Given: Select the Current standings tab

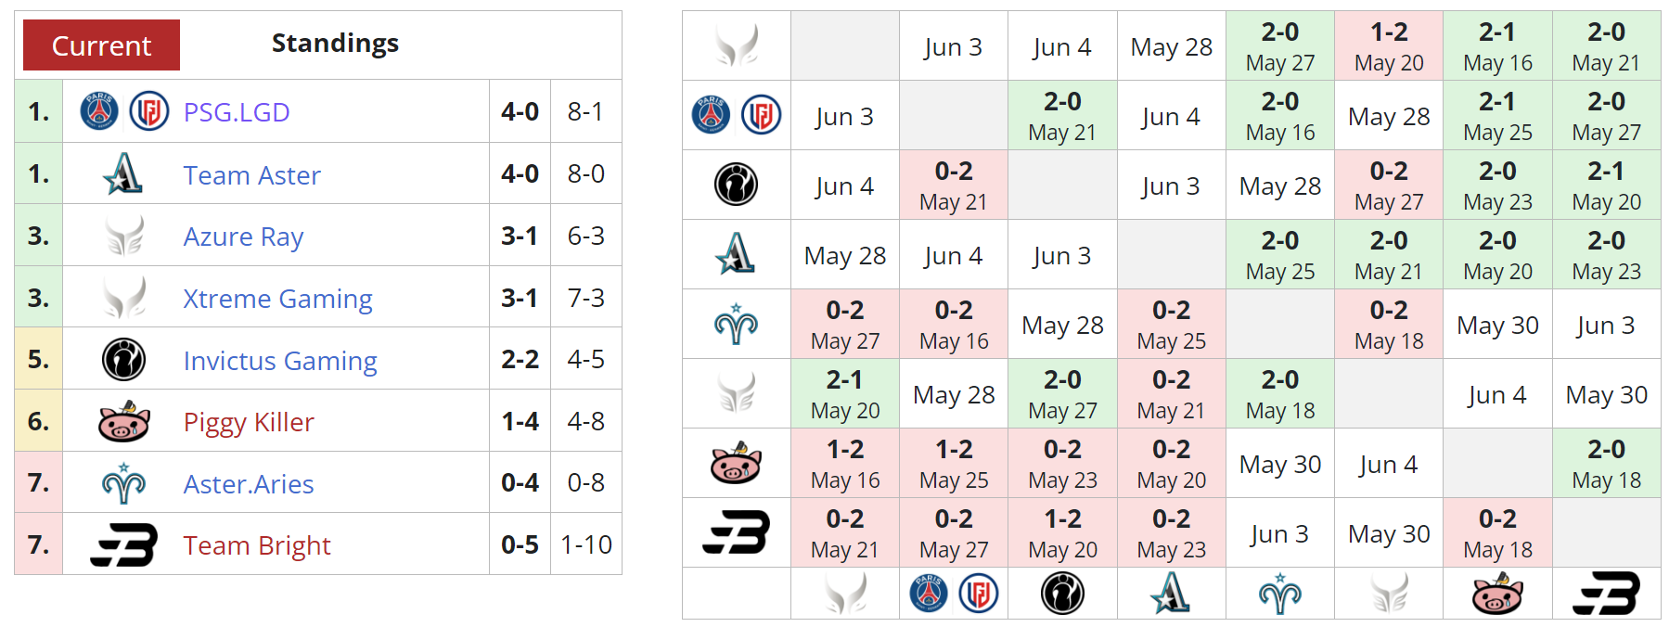Looking at the screenshot, I should (101, 45).
